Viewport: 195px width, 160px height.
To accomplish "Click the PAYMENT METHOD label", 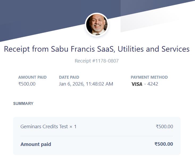I will pos(149,77).
